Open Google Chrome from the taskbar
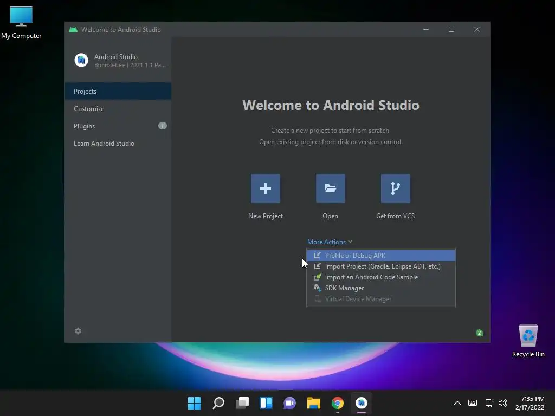The height and width of the screenshot is (416, 555). pos(337,403)
